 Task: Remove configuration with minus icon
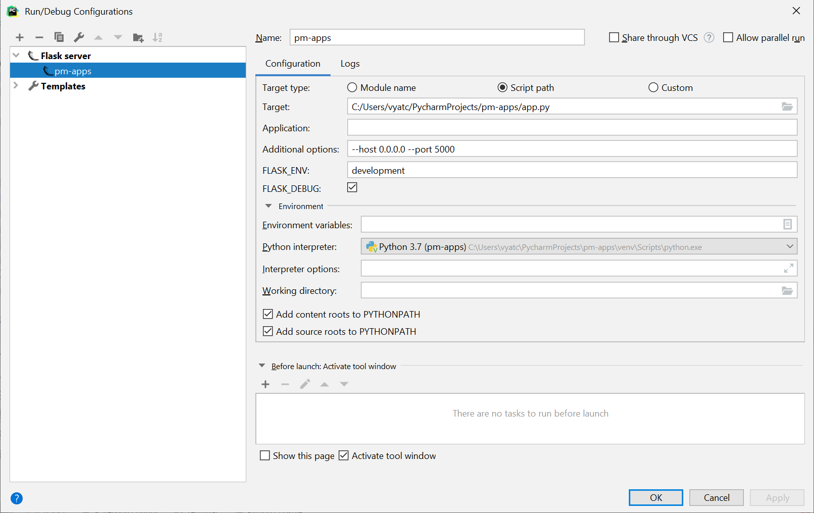[39, 37]
